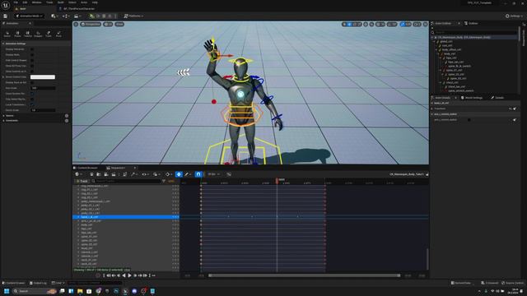Pick the Select tool in the Animation panel
The image size is (527, 296).
[x=7, y=34]
